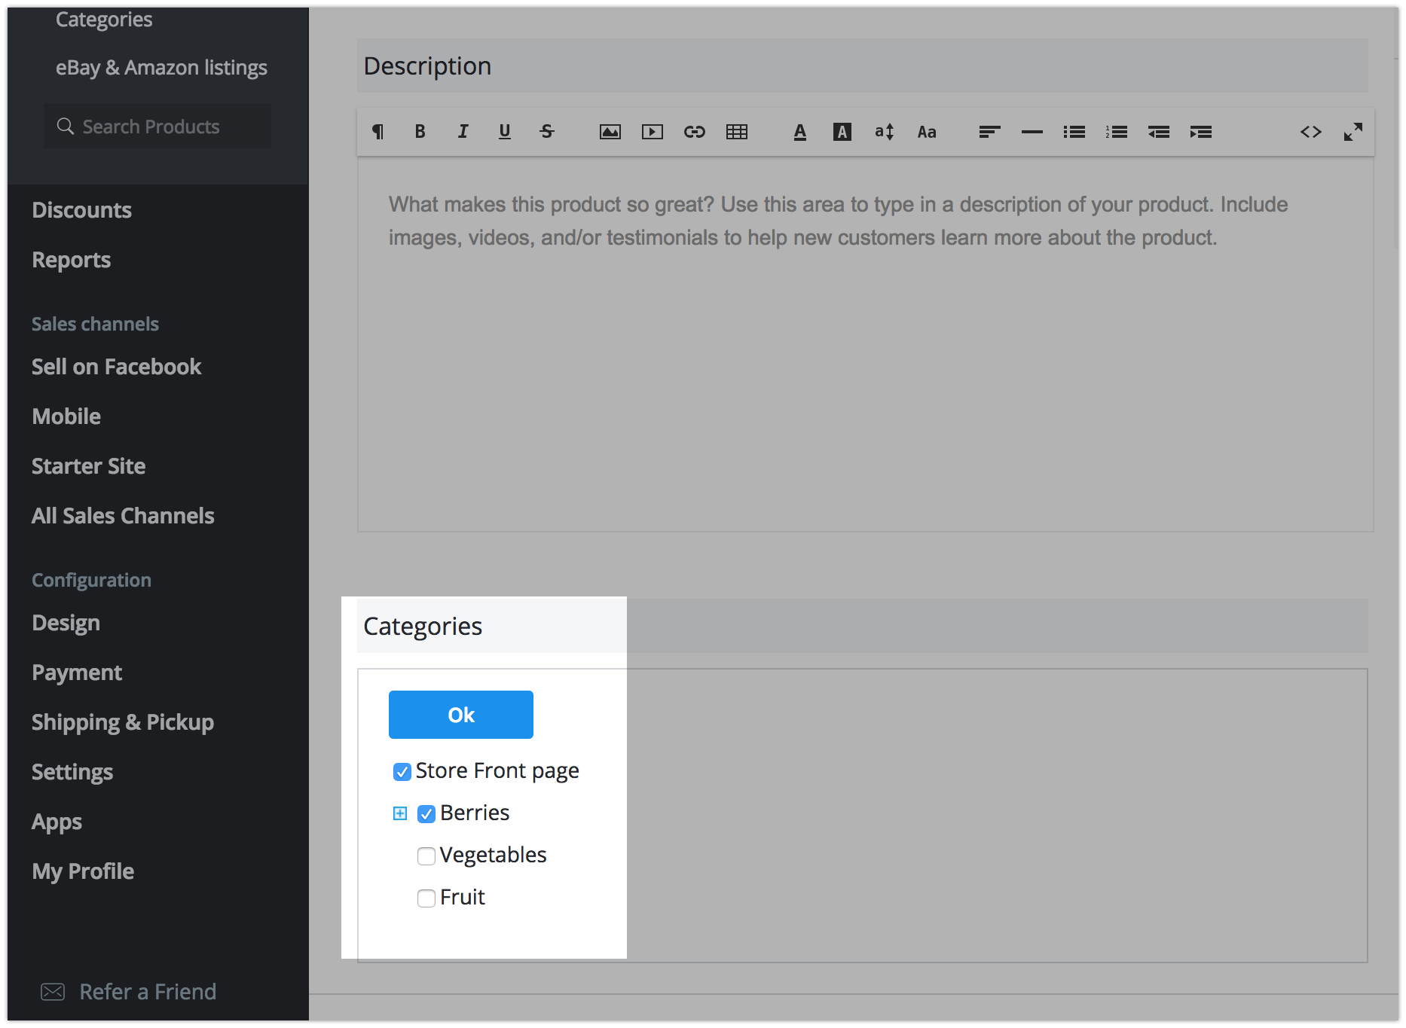Apply italic formatting
Image resolution: width=1406 pixels, height=1028 pixels.
coord(463,132)
